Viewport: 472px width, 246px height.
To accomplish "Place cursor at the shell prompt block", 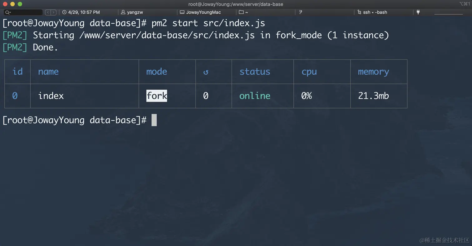I will tap(154, 120).
